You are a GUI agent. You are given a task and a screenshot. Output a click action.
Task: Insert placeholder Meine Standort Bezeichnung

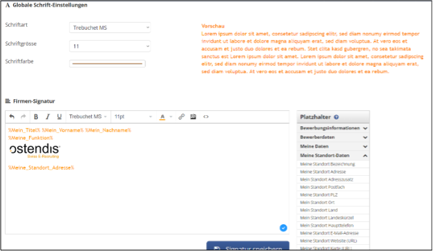tap(333, 164)
